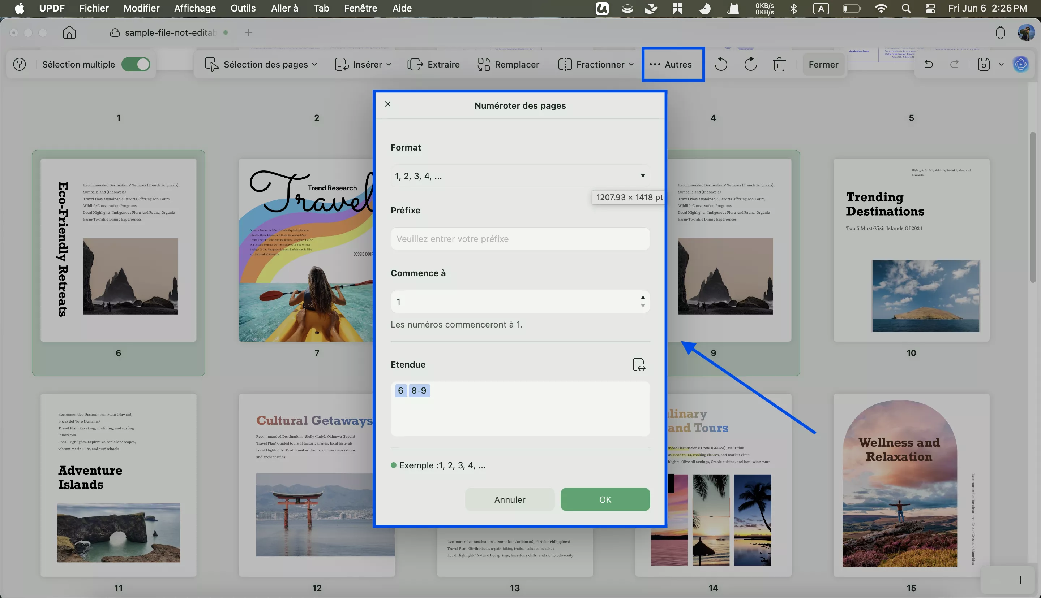Open Sélection des pages dropdown
The width and height of the screenshot is (1041, 598).
point(261,65)
